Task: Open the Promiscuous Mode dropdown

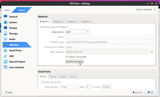Action: (109, 47)
